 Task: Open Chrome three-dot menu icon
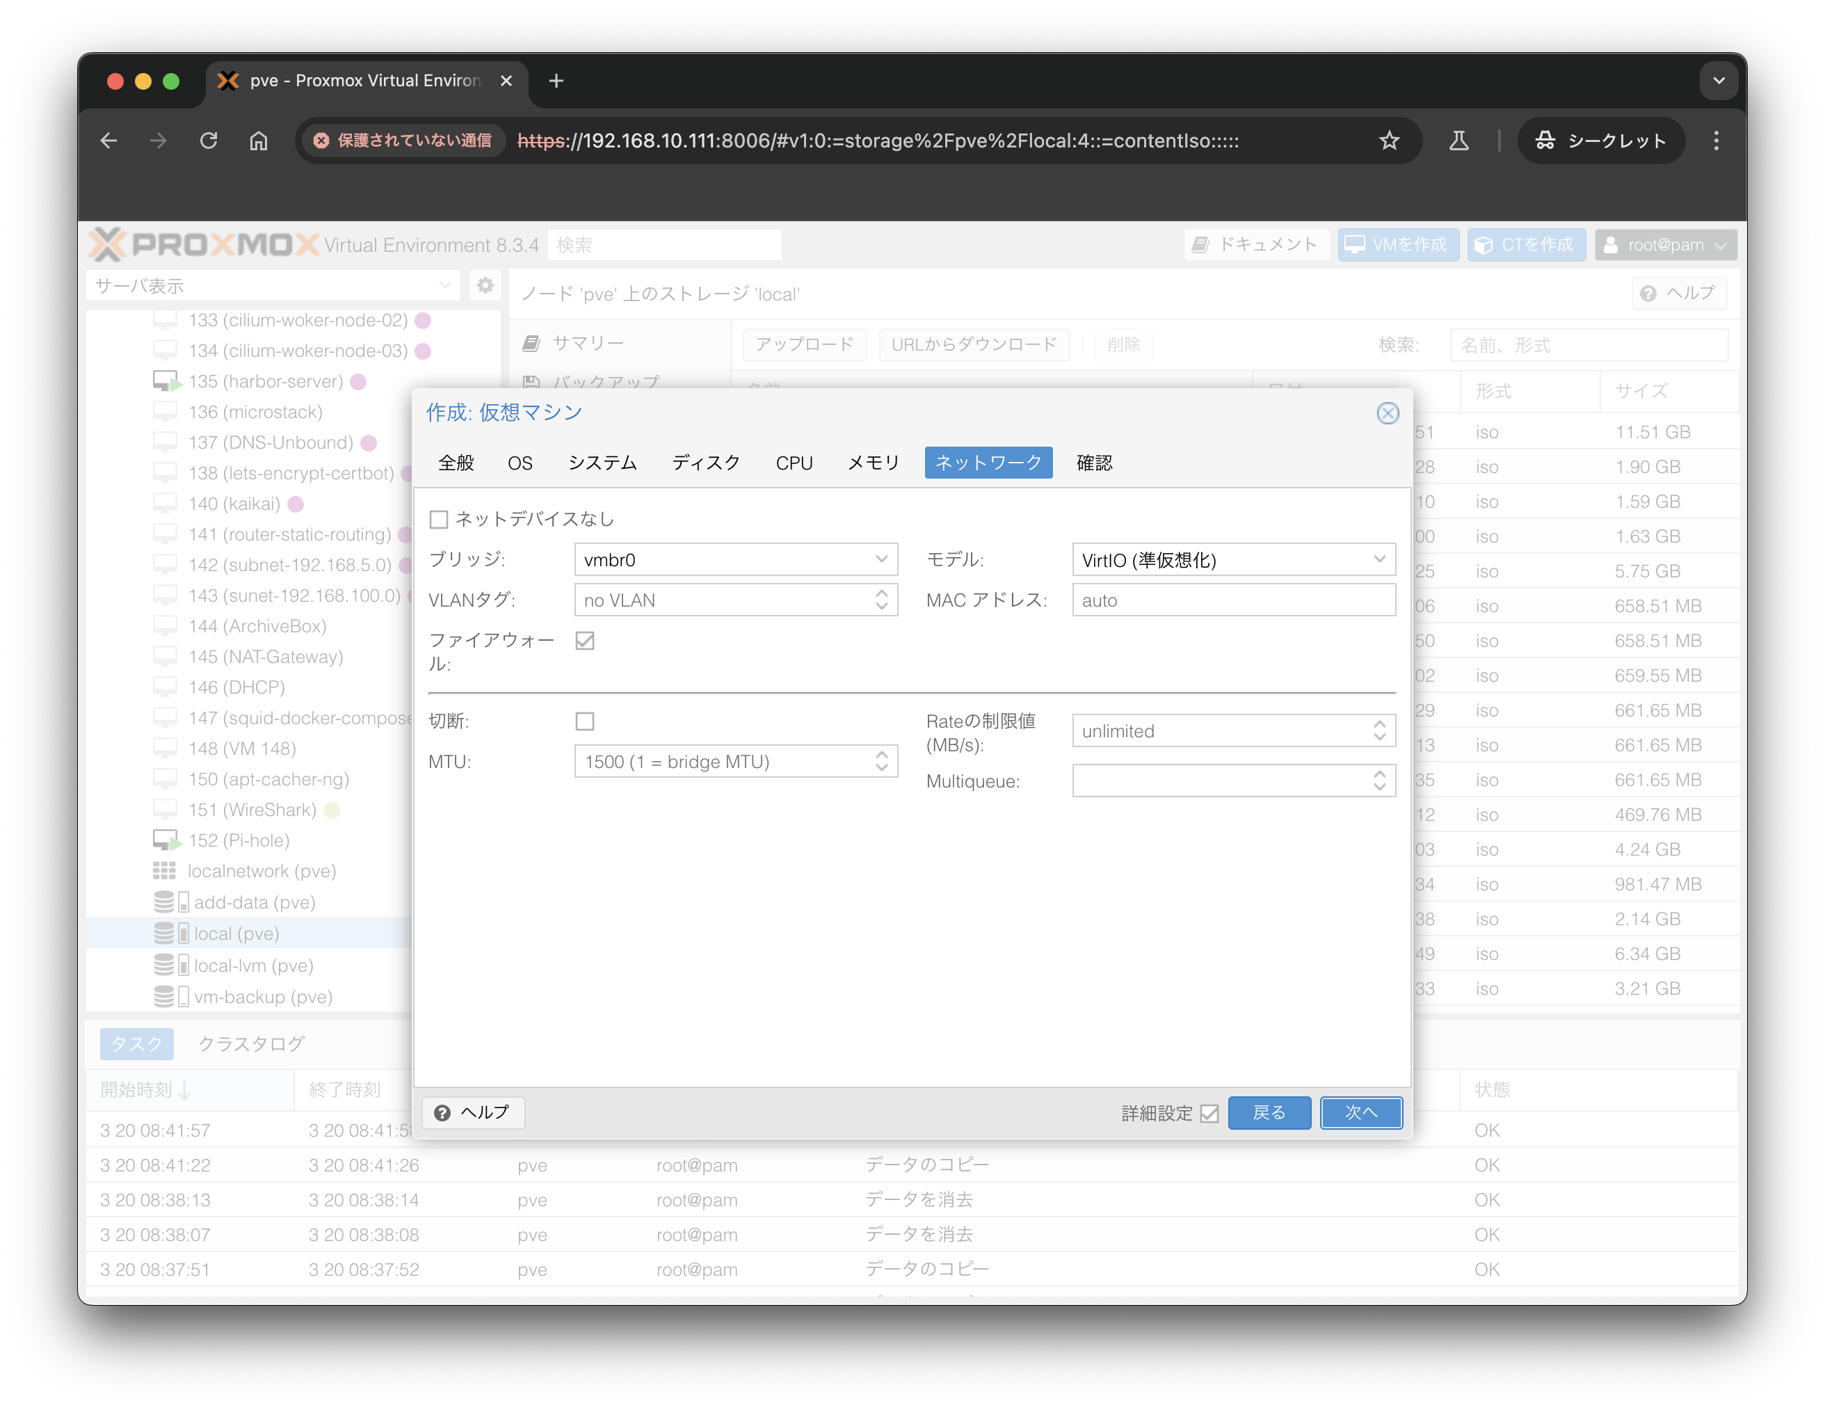[1716, 141]
